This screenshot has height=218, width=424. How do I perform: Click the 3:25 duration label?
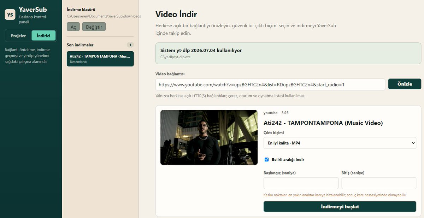click(285, 113)
